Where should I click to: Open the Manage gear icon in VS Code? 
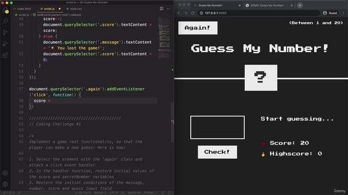point(5,184)
